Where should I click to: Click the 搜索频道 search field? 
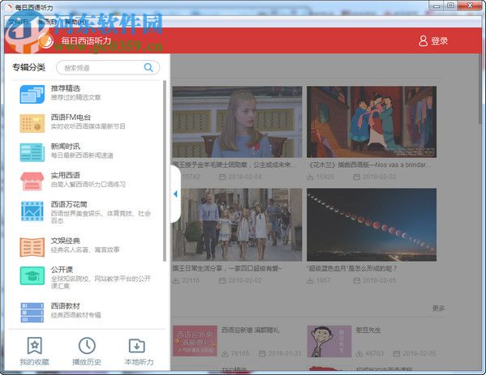[x=108, y=67]
